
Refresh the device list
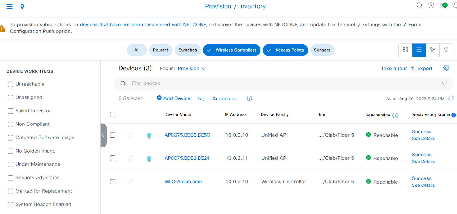pos(451,98)
